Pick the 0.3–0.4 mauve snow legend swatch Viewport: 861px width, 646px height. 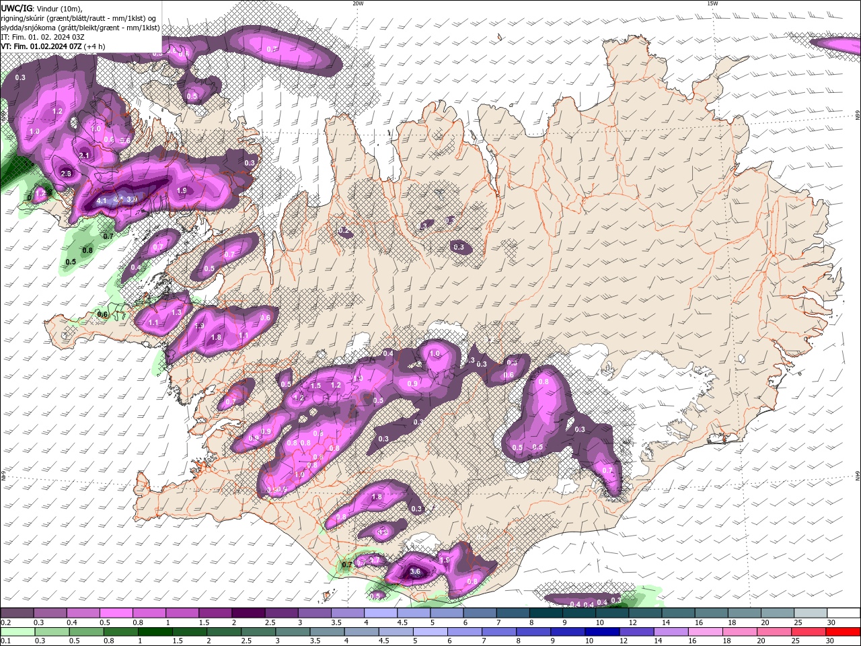click(x=50, y=613)
